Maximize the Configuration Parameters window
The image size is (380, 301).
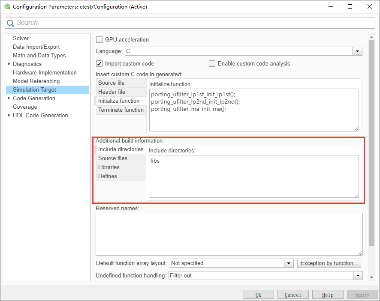pos(350,6)
